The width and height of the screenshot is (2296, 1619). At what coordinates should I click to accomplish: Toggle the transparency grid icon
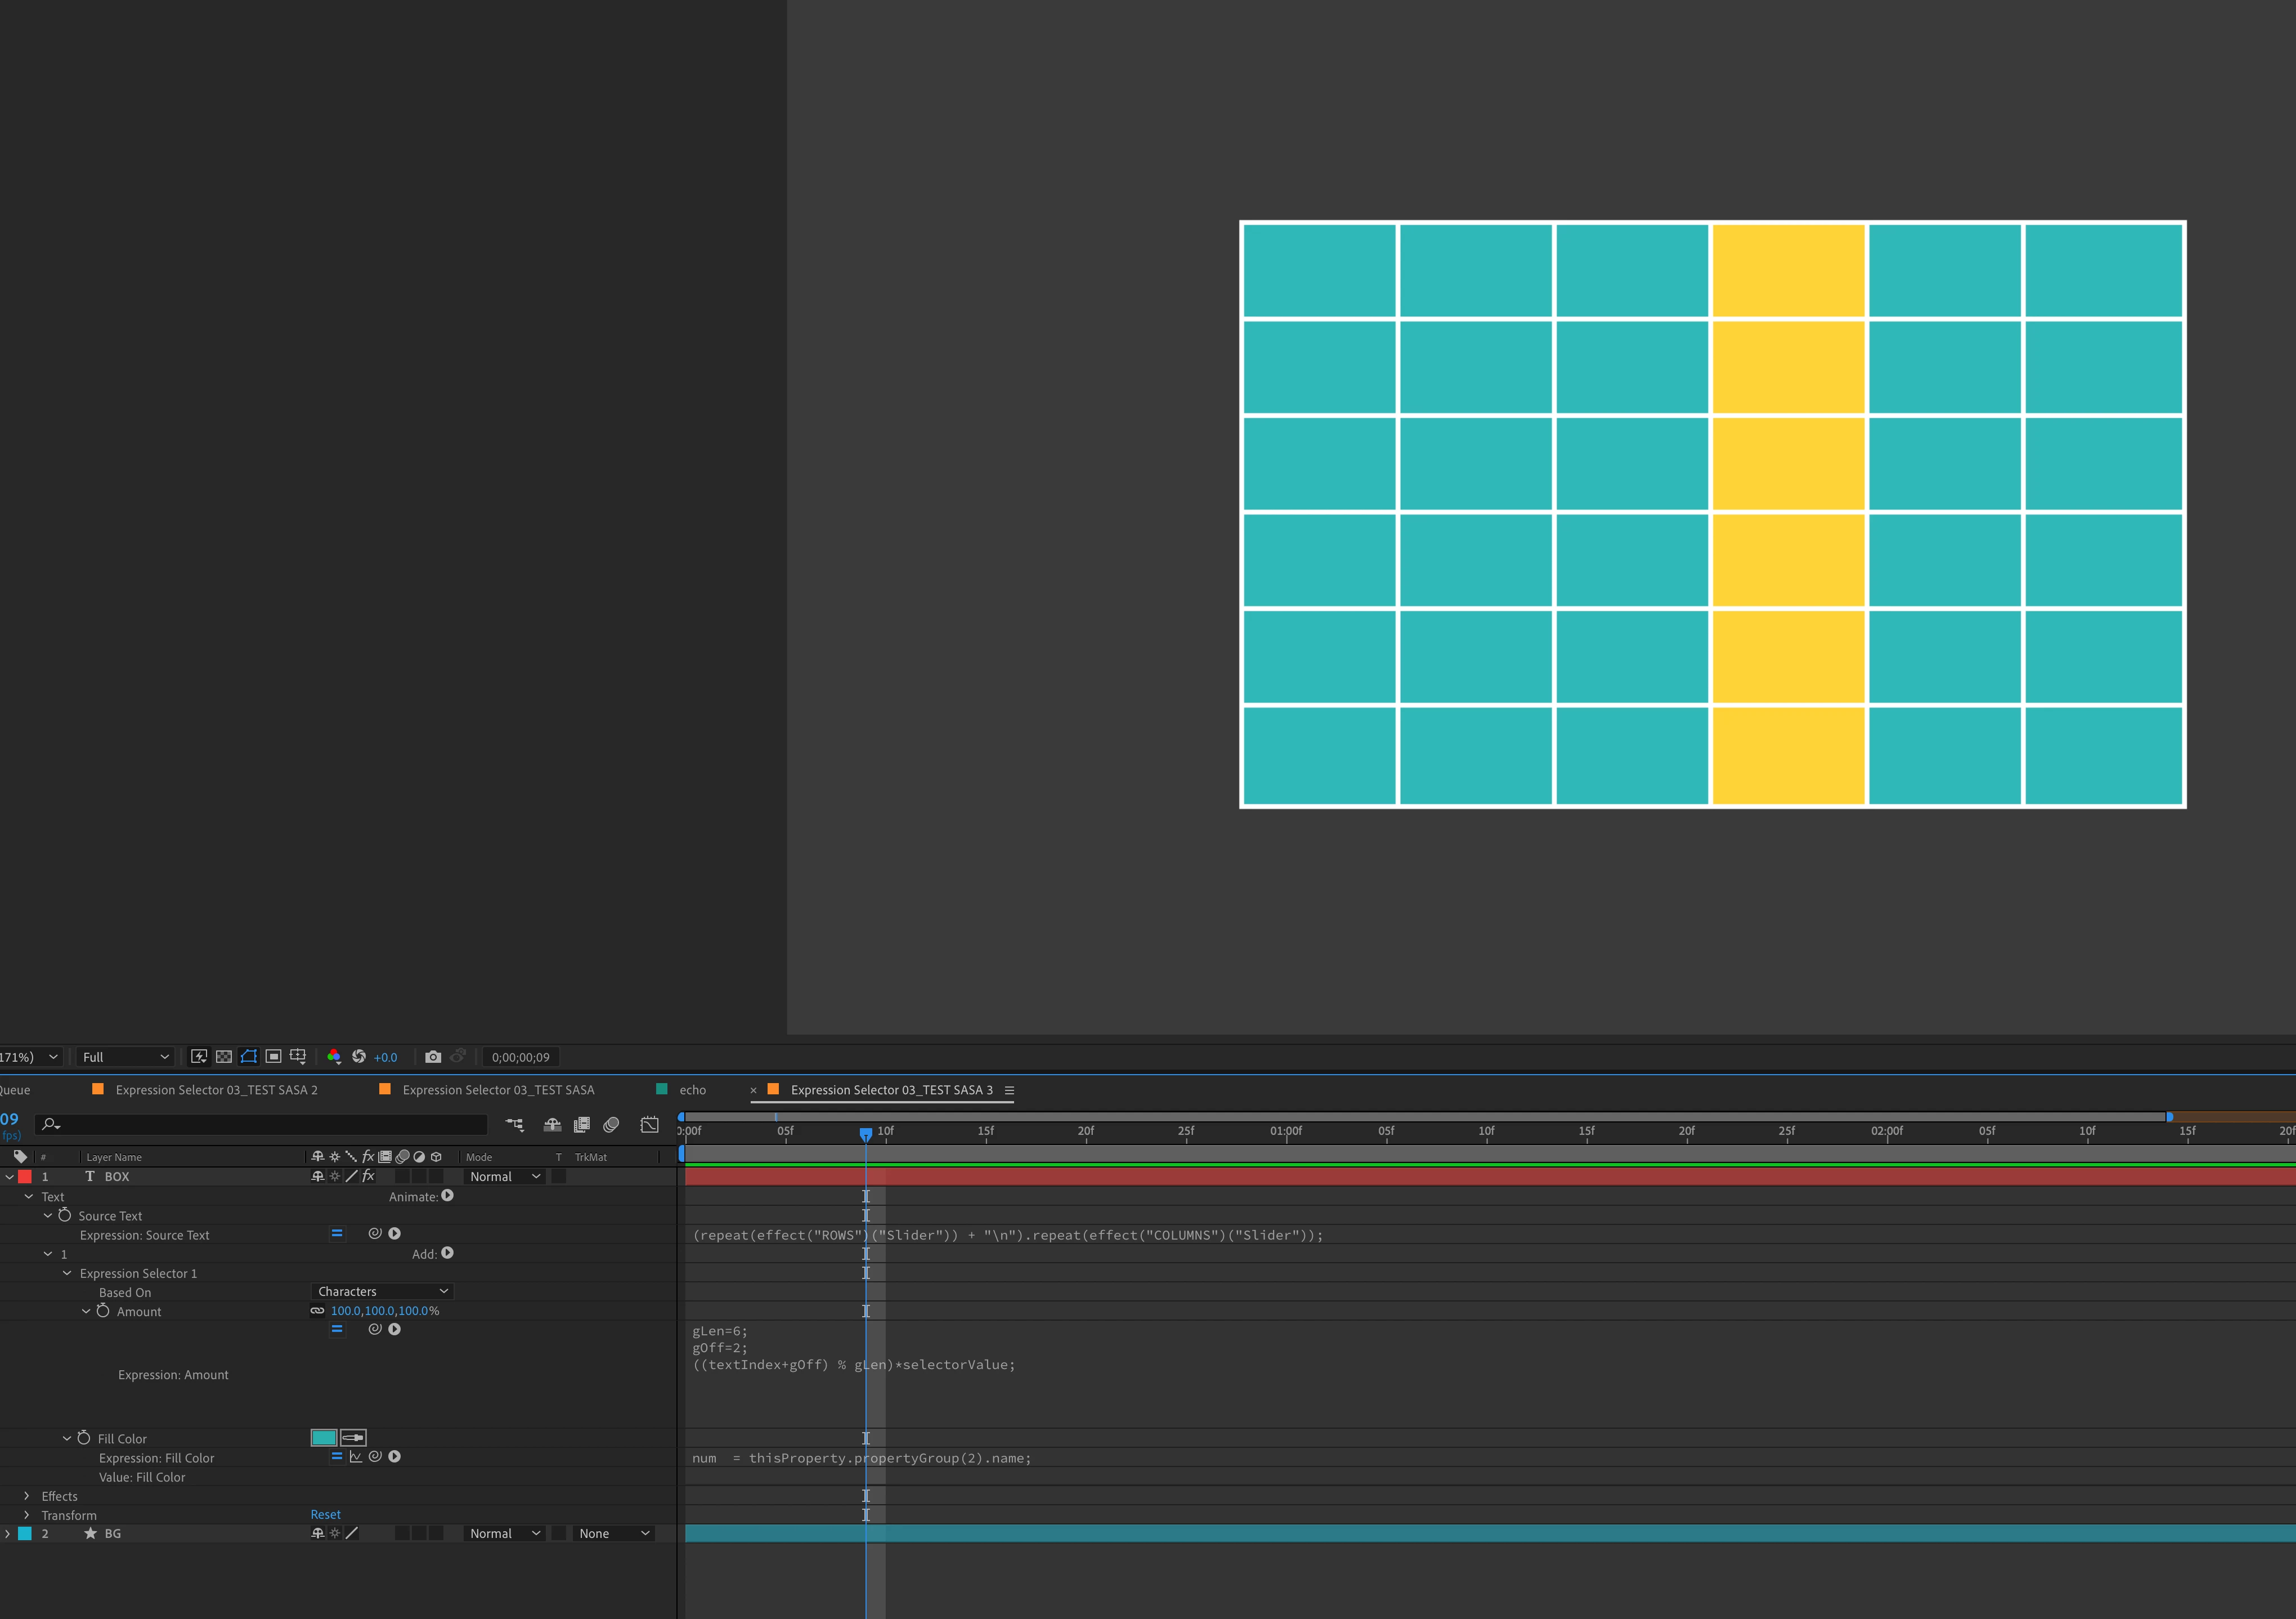[224, 1057]
